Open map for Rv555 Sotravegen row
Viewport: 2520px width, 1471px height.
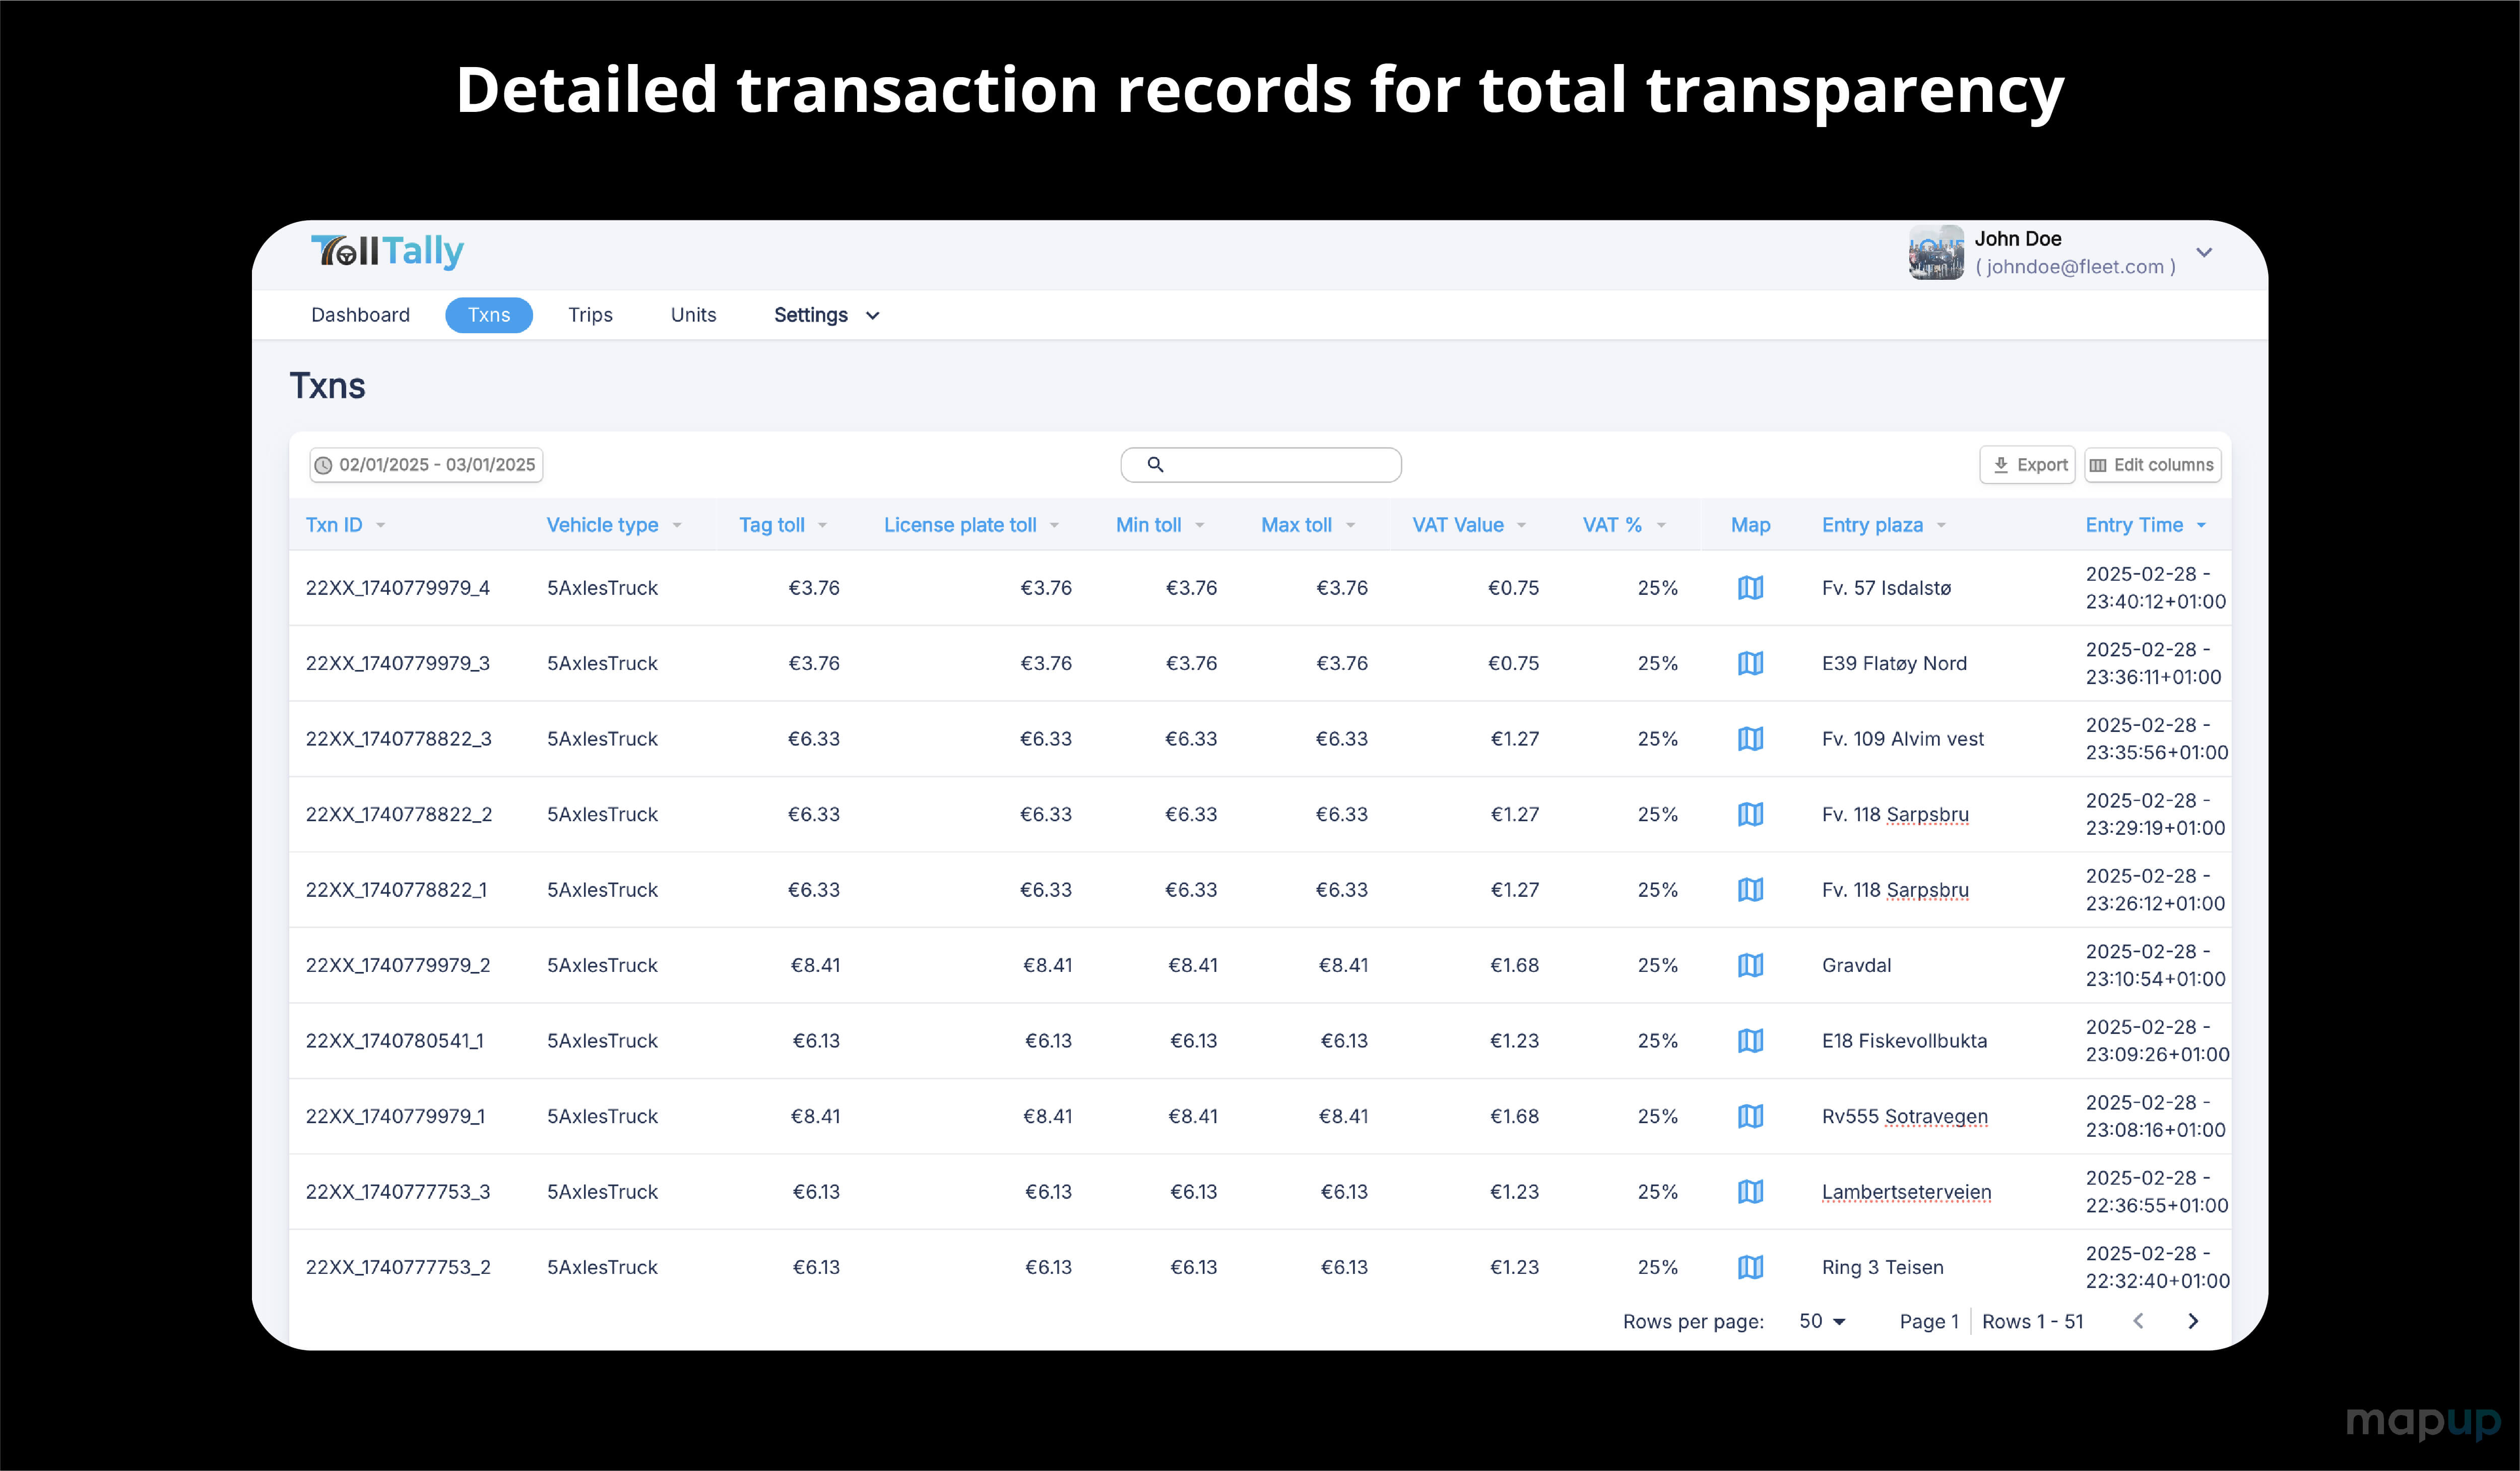(1750, 1117)
